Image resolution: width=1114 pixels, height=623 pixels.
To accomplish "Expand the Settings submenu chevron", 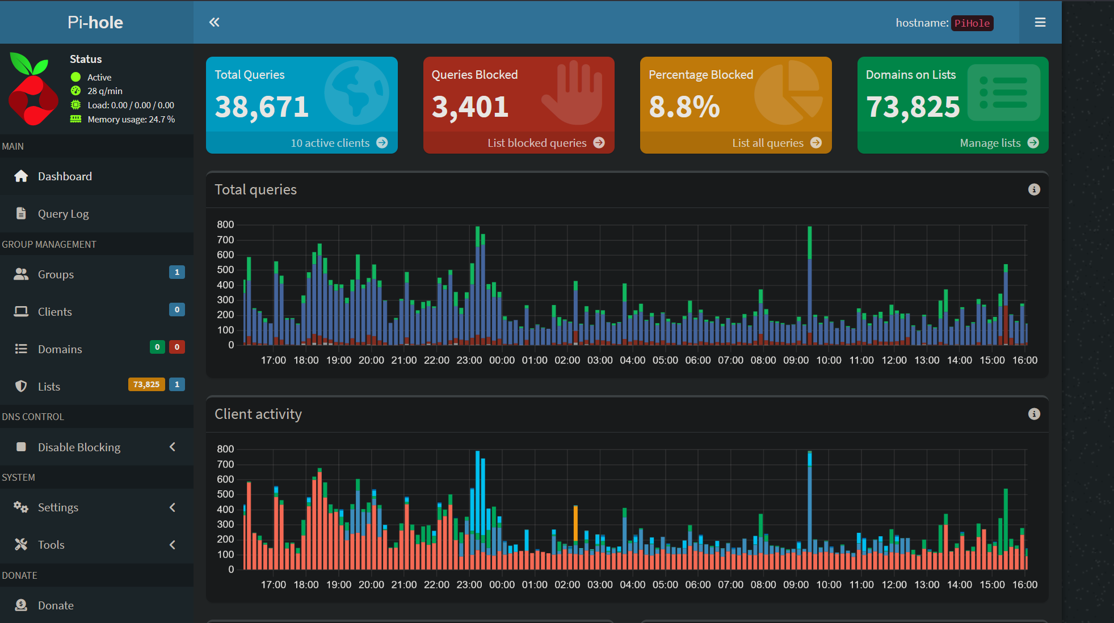I will pyautogui.click(x=173, y=507).
